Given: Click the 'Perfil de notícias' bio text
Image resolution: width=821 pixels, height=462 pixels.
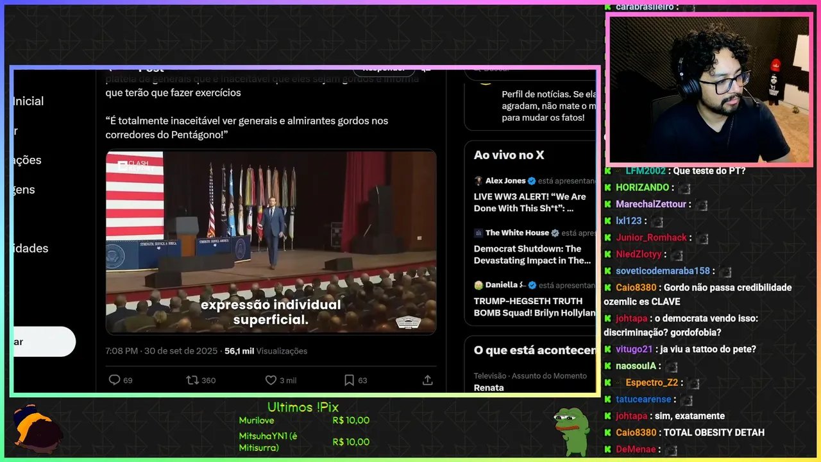Looking at the screenshot, I should click(548, 106).
